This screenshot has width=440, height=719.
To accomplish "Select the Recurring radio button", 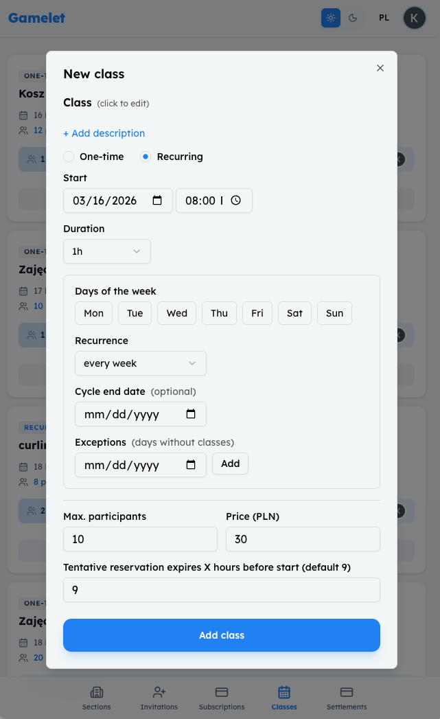I will pyautogui.click(x=145, y=157).
